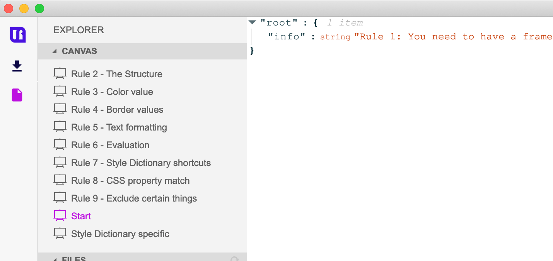Screen dimensions: 553x261
Task: Click canvas icon beside Rule 2 - The Structure
Action: (x=60, y=74)
